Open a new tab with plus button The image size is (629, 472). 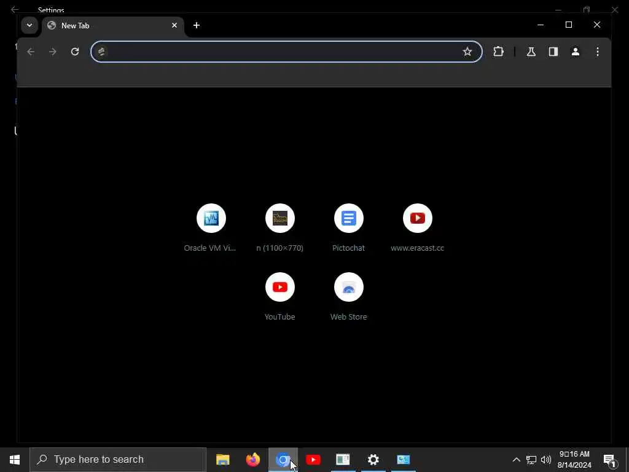[x=196, y=25]
